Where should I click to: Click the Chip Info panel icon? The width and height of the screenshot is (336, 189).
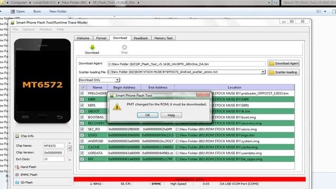(x=17, y=136)
